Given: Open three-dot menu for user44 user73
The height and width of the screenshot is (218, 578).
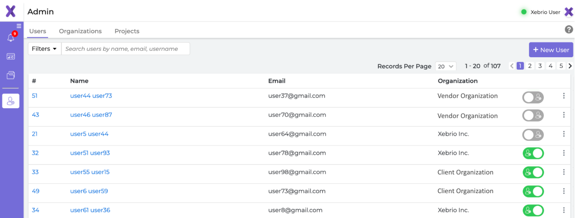Looking at the screenshot, I should click(564, 96).
